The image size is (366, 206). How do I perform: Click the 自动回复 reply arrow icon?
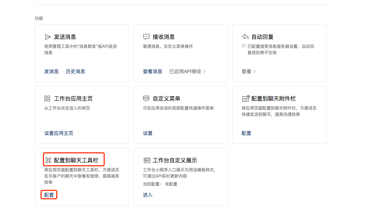click(x=245, y=36)
